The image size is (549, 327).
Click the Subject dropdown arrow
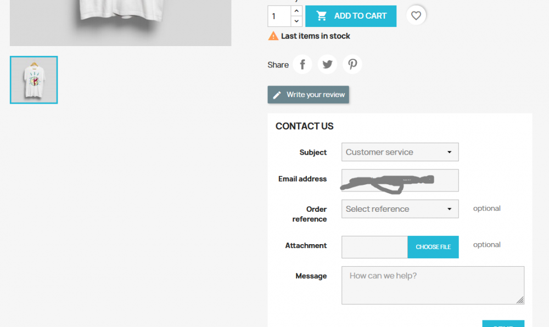coord(449,152)
